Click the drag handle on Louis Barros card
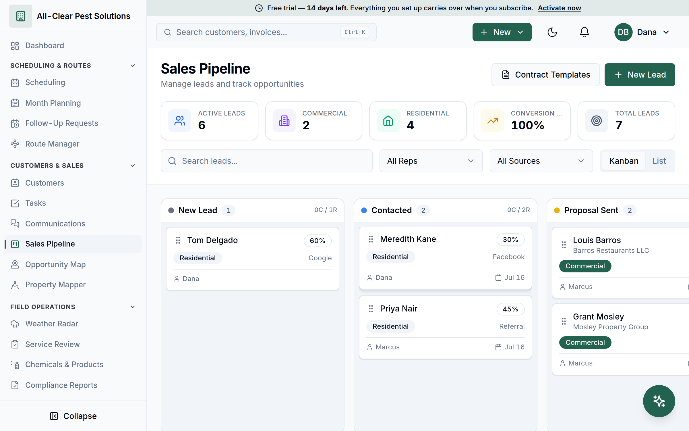Viewport: 689px width, 431px height. point(564,245)
